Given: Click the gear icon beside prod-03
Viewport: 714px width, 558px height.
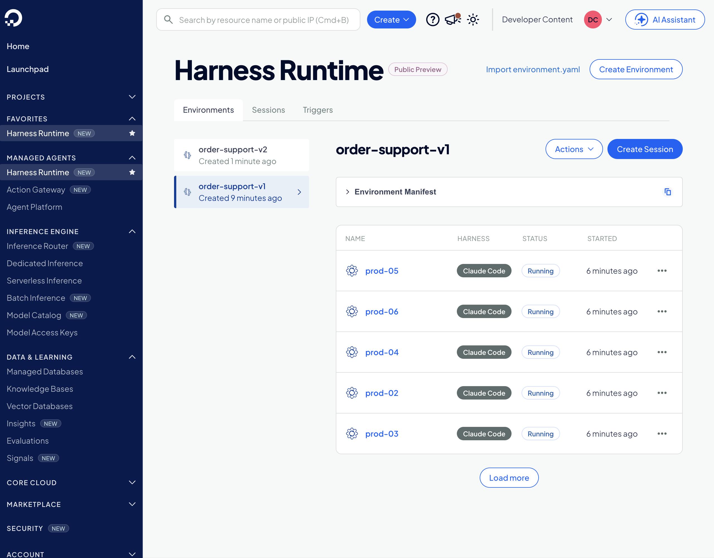Looking at the screenshot, I should 352,434.
